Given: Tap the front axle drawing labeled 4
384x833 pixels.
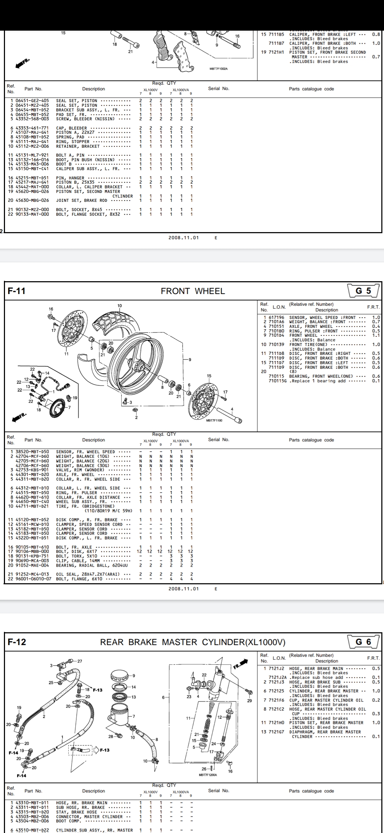Looking at the screenshot, I should [229, 415].
